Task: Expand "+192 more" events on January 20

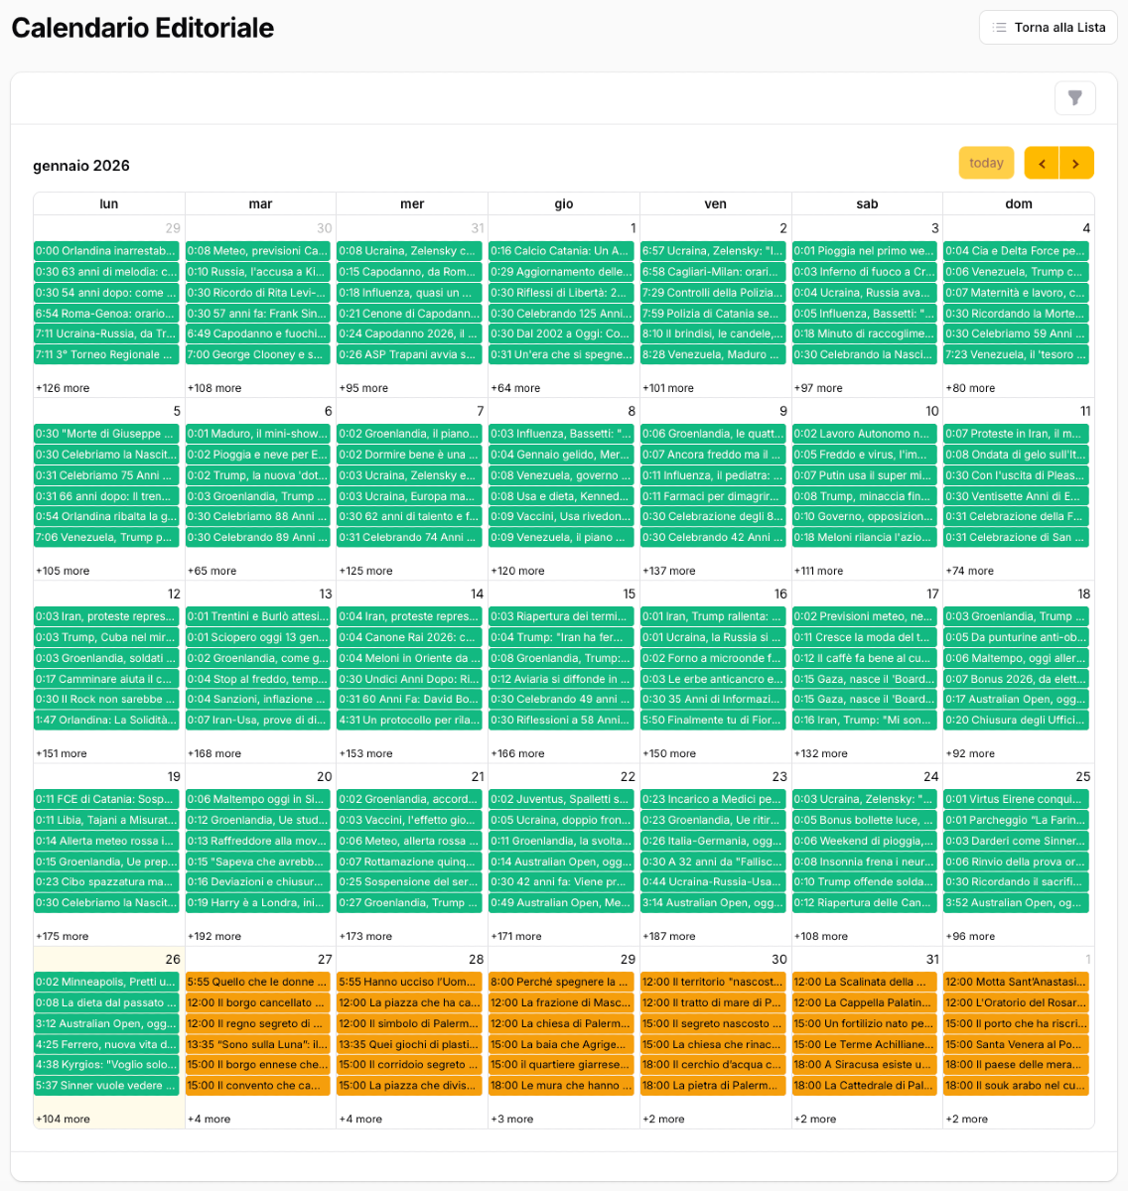Action: pos(214,936)
